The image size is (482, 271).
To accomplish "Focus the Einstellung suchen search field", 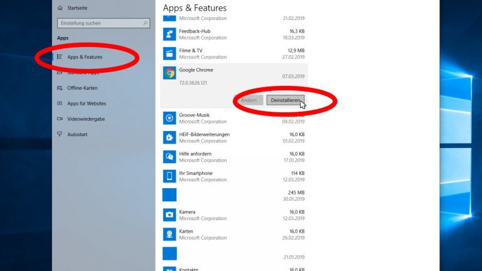I will (99, 23).
